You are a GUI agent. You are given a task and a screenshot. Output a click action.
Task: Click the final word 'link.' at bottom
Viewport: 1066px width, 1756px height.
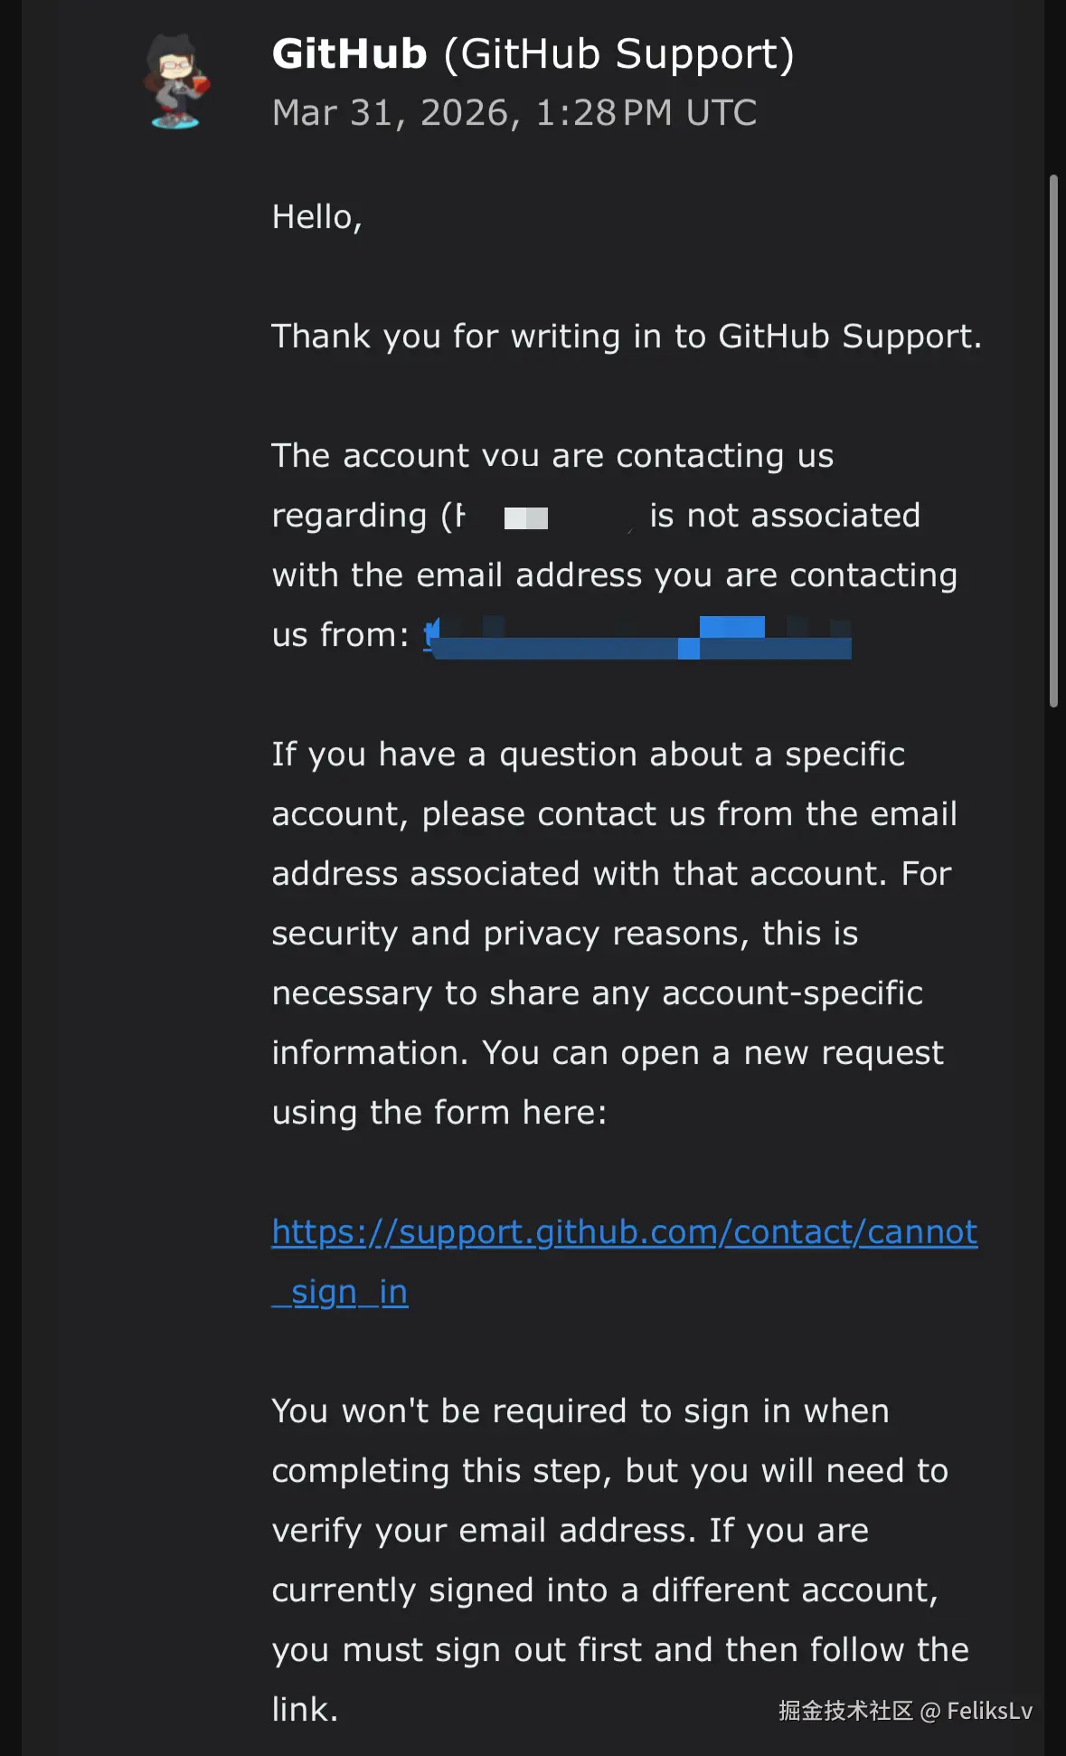[x=305, y=1710]
